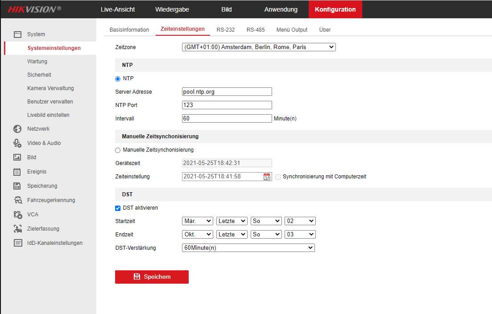Open Kamera Verwaltung in the sidebar
The width and height of the screenshot is (492, 314).
click(x=50, y=88)
